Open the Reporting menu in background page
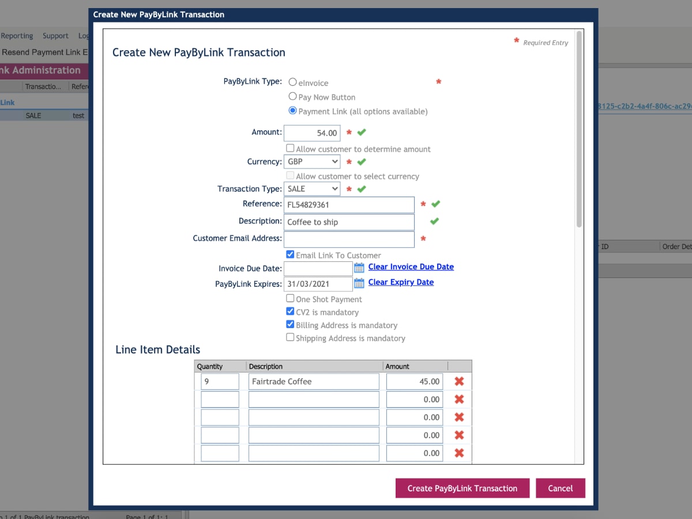Viewport: 692px width, 519px height. click(x=17, y=36)
